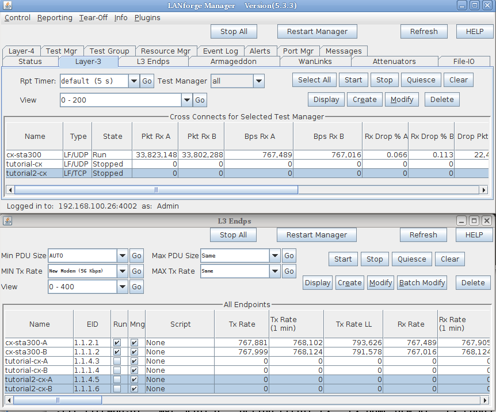Open the Rpt Timer dropdown

tap(134, 81)
